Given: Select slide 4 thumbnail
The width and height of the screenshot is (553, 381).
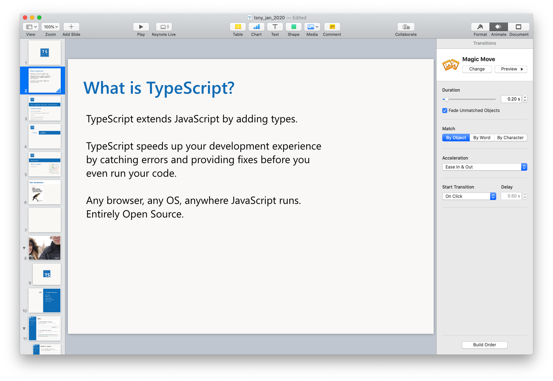Looking at the screenshot, I should click(45, 136).
